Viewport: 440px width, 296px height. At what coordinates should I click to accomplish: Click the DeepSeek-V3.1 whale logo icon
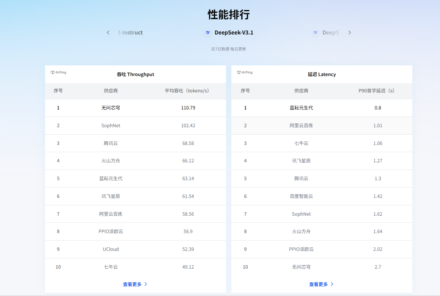click(208, 33)
